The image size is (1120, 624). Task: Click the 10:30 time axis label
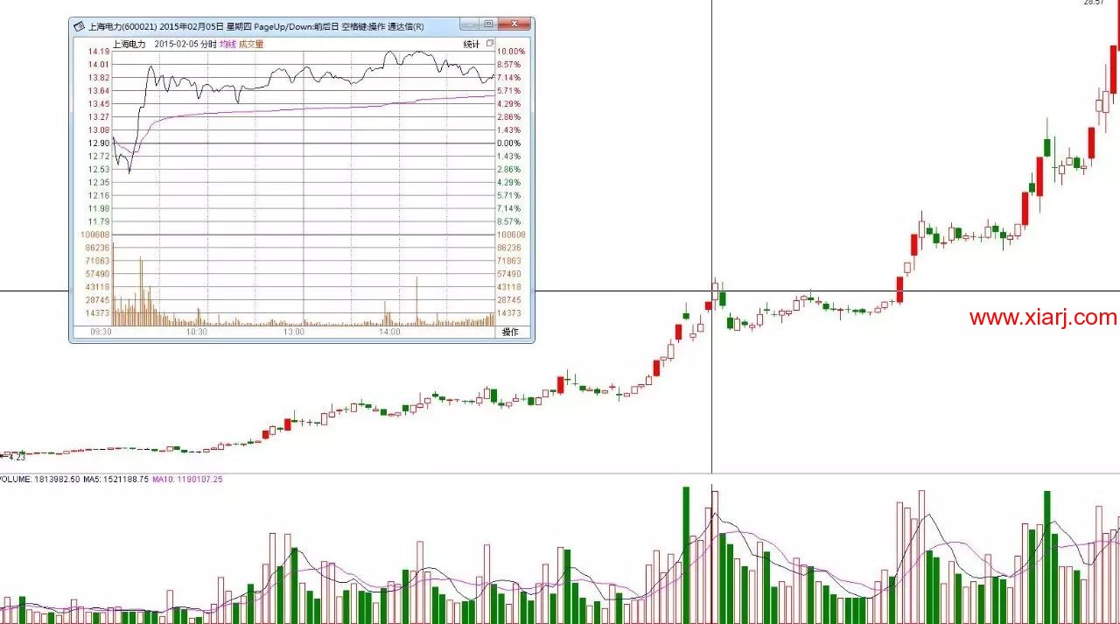[197, 333]
